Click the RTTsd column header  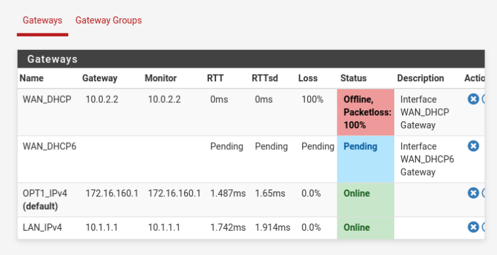pyautogui.click(x=265, y=79)
